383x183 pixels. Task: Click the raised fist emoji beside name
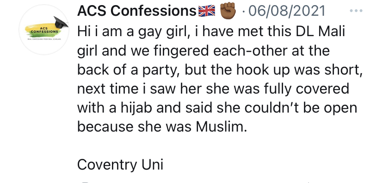[x=228, y=11]
